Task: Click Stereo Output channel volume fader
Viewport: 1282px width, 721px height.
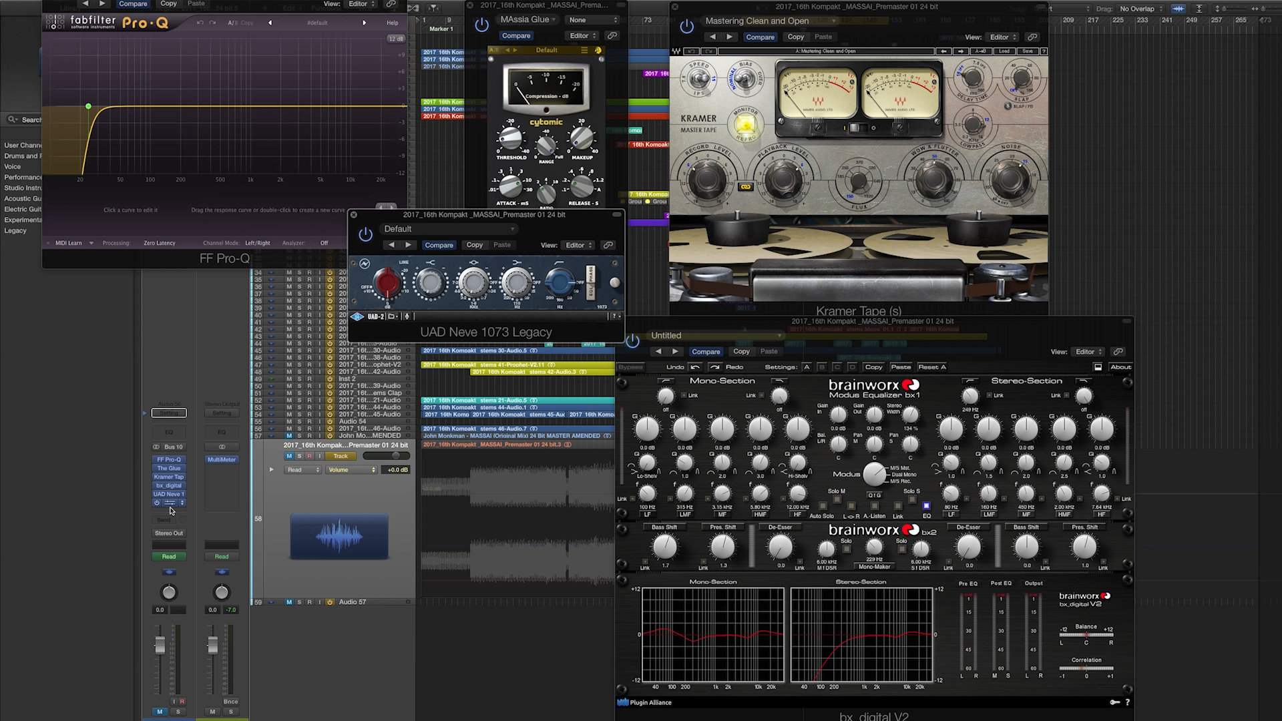Action: click(x=212, y=645)
